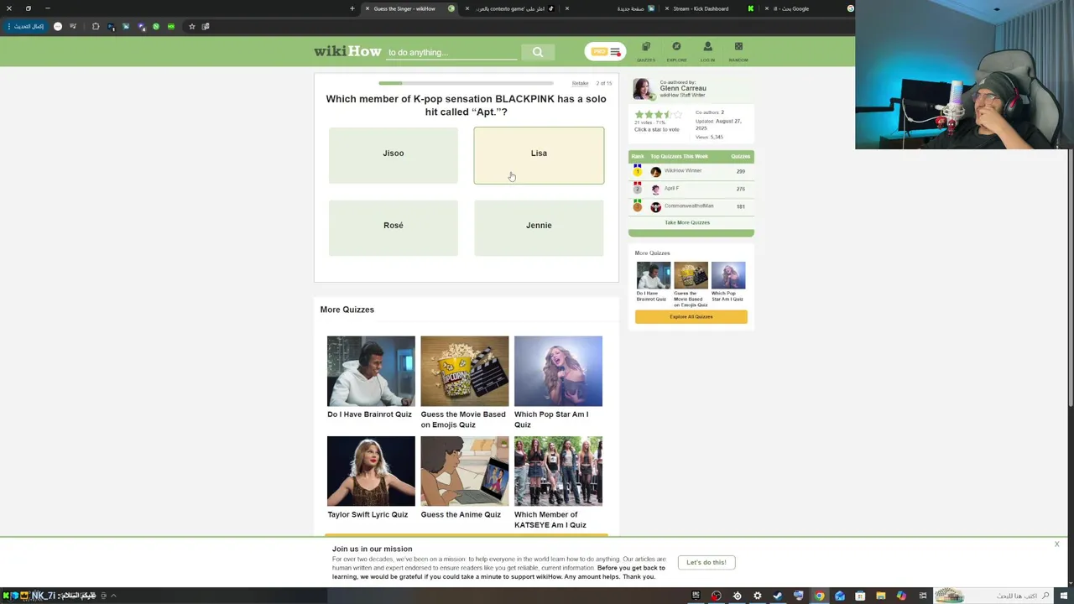Choose the Rosé answer
This screenshot has width=1074, height=604.
click(394, 227)
